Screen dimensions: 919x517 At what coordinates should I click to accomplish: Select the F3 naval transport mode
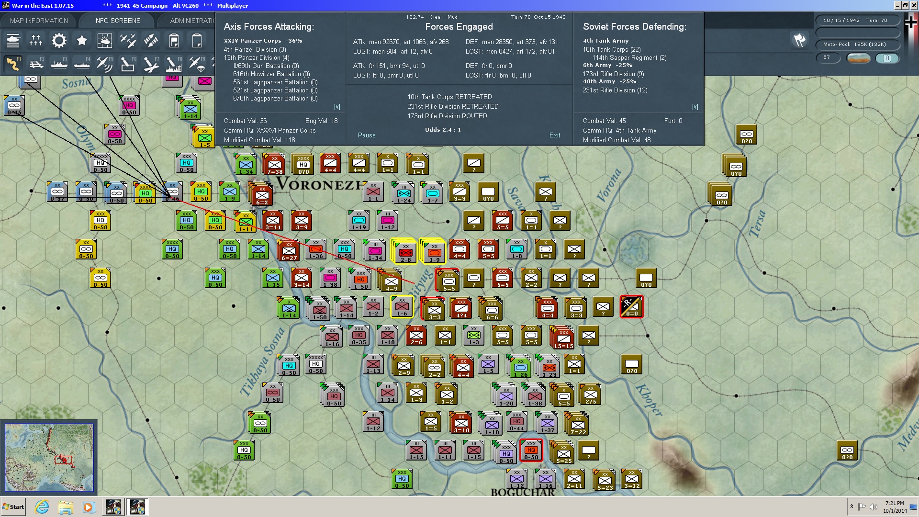[59, 64]
